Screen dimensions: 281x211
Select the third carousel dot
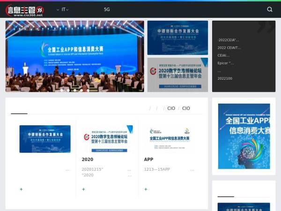(75, 90)
